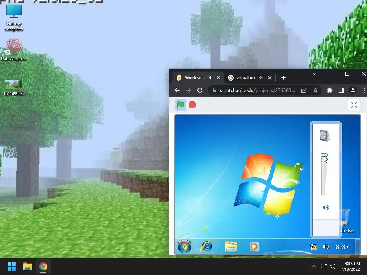Open the 8:36 PM date and time panel
367x275 pixels.
pos(351,266)
